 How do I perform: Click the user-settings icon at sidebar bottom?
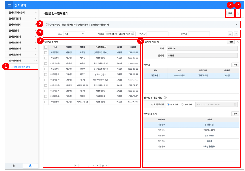pyautogui.click(x=30, y=166)
